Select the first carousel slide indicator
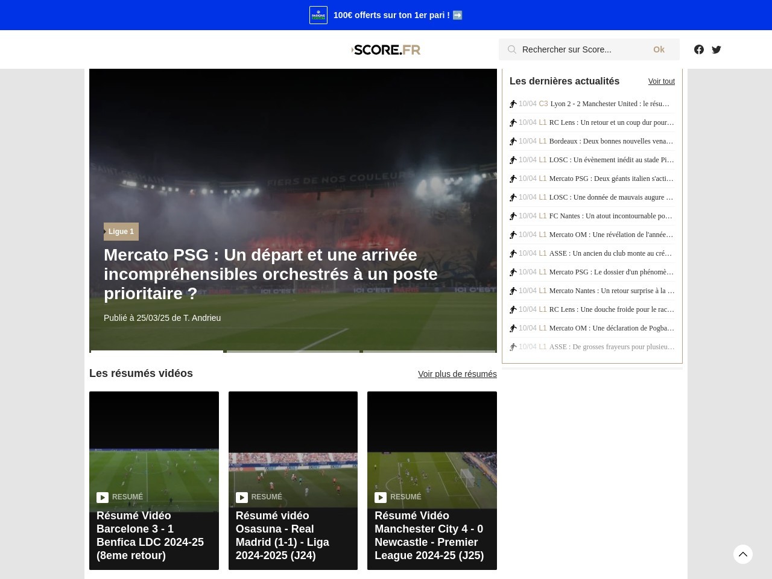The image size is (772, 579). tap(157, 352)
